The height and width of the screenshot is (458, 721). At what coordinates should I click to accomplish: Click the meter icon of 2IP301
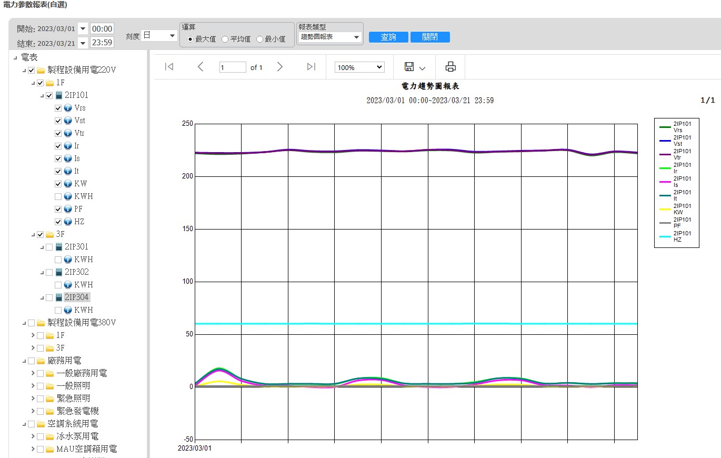point(59,247)
